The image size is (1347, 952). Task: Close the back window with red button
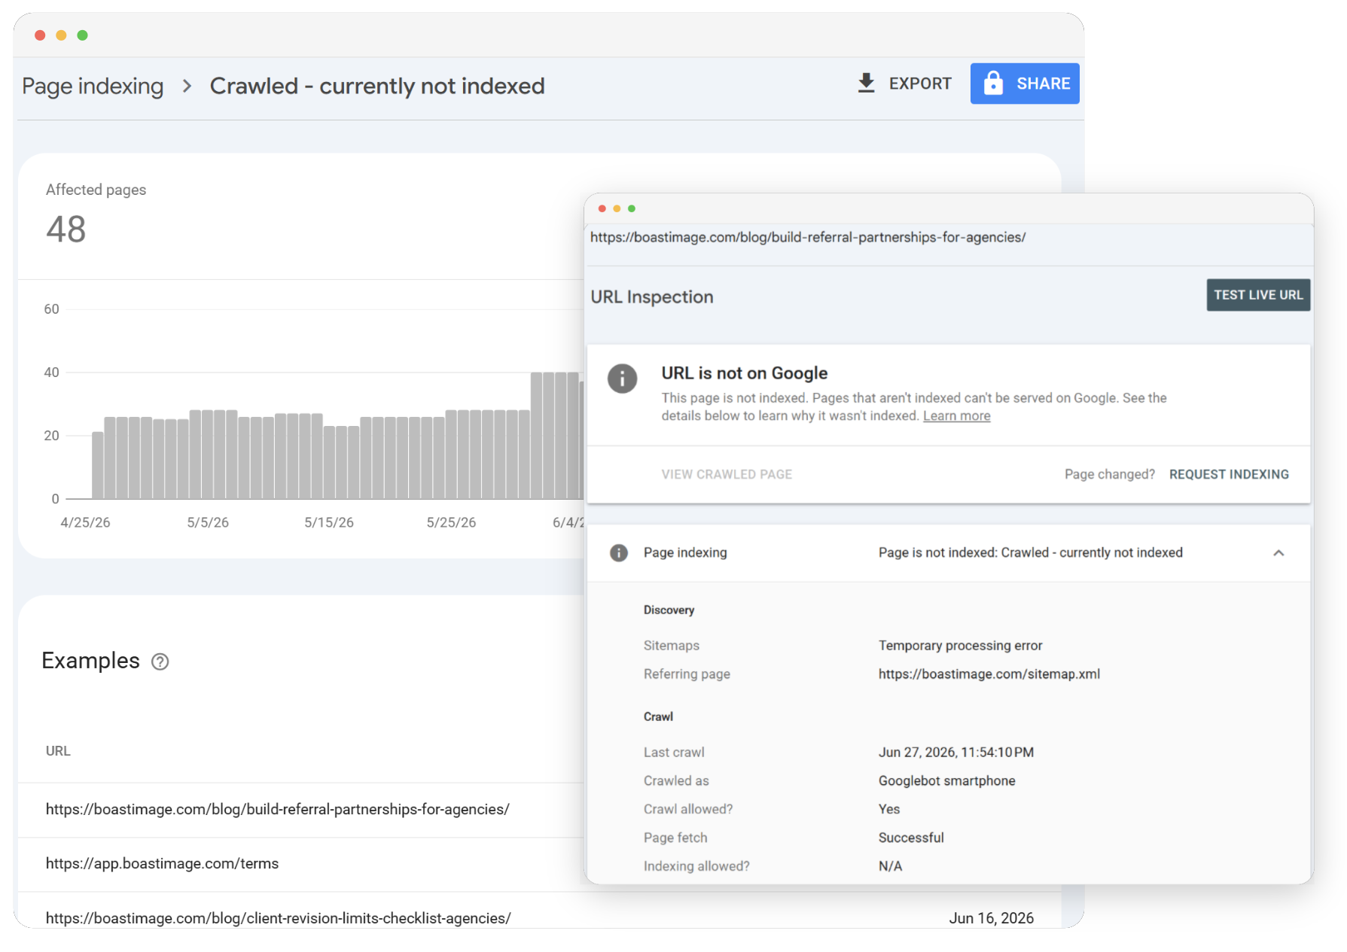click(x=41, y=35)
